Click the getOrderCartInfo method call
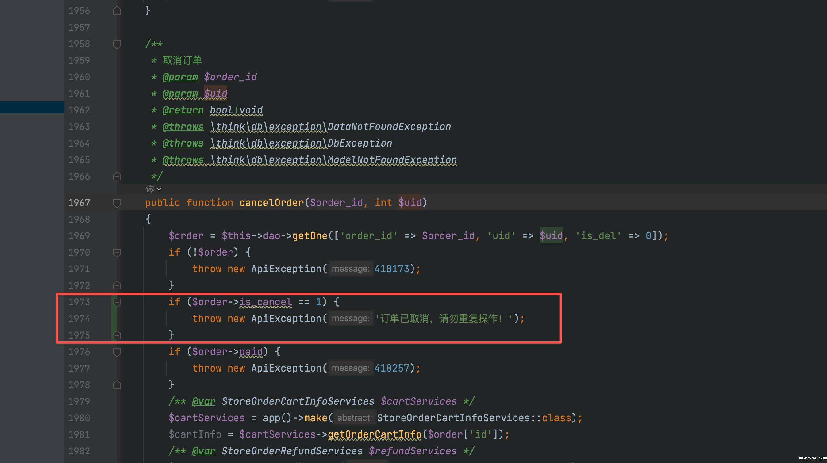Screen dimensions: 827x463 [x=374, y=434]
